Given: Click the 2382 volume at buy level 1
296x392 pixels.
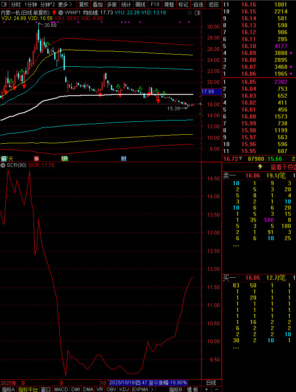Looking at the screenshot, I should (281, 82).
